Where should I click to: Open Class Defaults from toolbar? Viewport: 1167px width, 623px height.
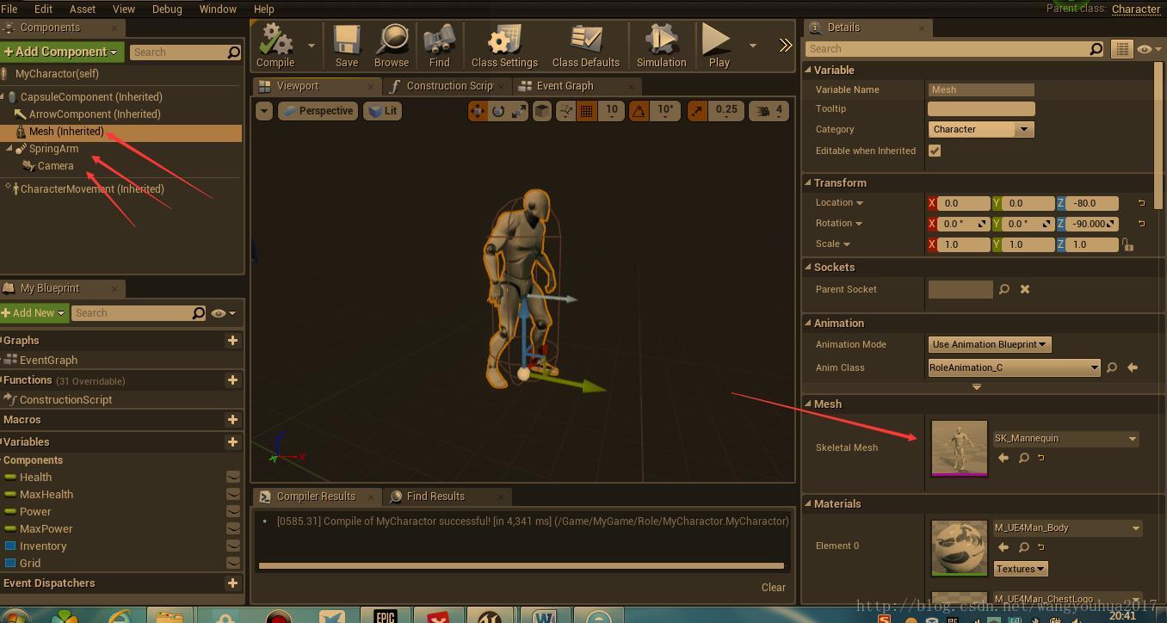pos(585,45)
